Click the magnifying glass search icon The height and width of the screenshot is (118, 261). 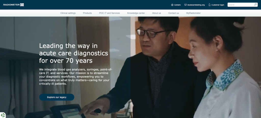(x=255, y=5)
